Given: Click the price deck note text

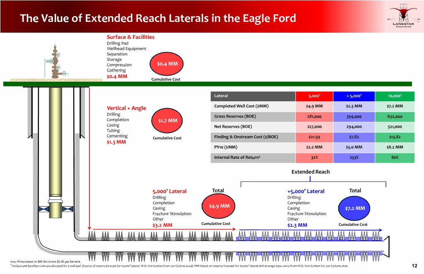Looking at the screenshot, I should click(x=45, y=262).
